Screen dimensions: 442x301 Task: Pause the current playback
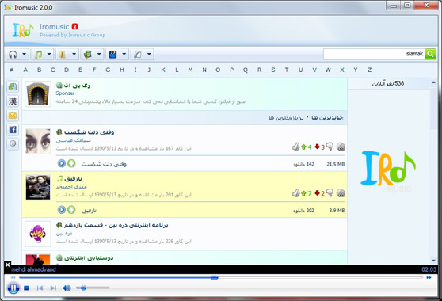tap(13, 288)
